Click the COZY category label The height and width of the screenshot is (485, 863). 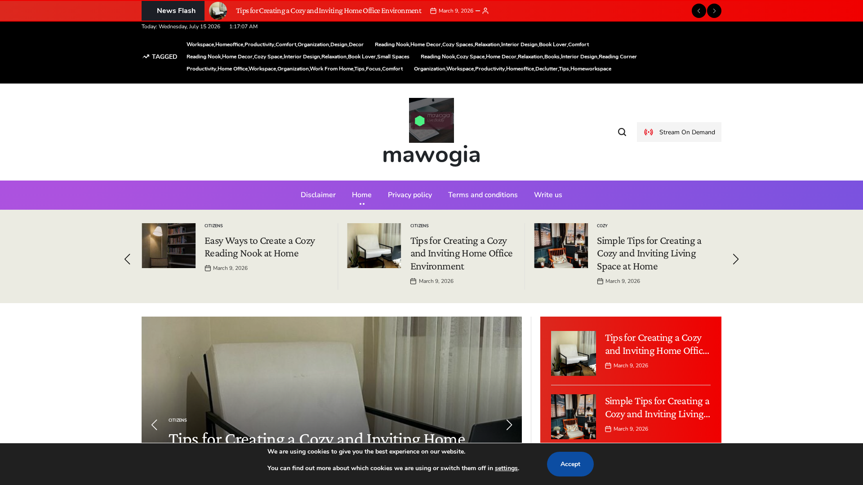[602, 226]
